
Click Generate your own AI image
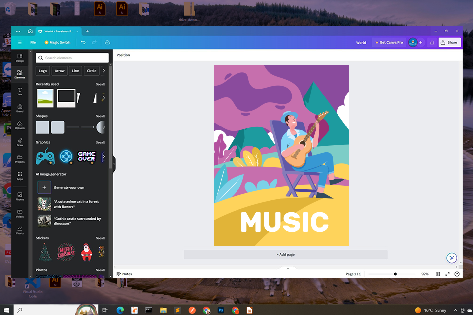[x=61, y=187]
